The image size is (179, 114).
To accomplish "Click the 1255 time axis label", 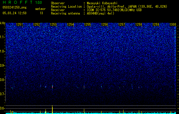I will click(87, 24).
